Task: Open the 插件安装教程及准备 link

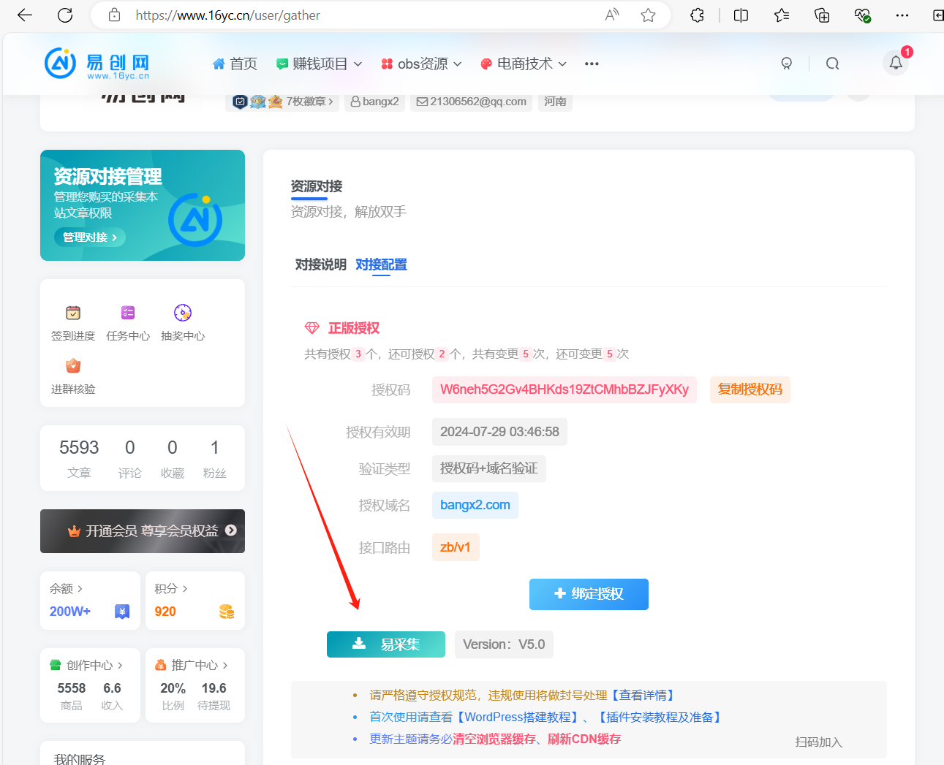Action: [x=660, y=717]
